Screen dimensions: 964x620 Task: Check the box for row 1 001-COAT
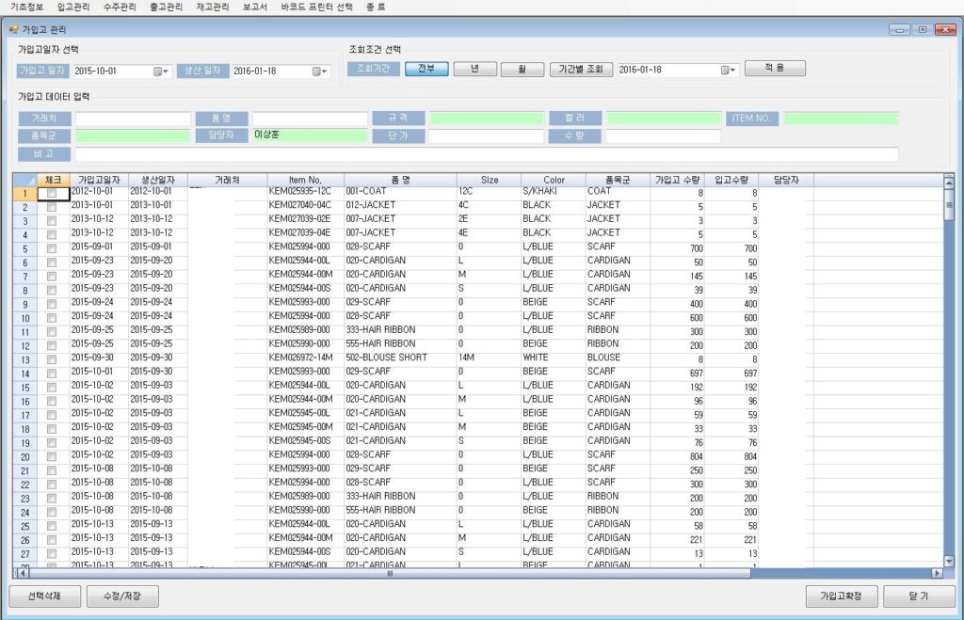(52, 192)
